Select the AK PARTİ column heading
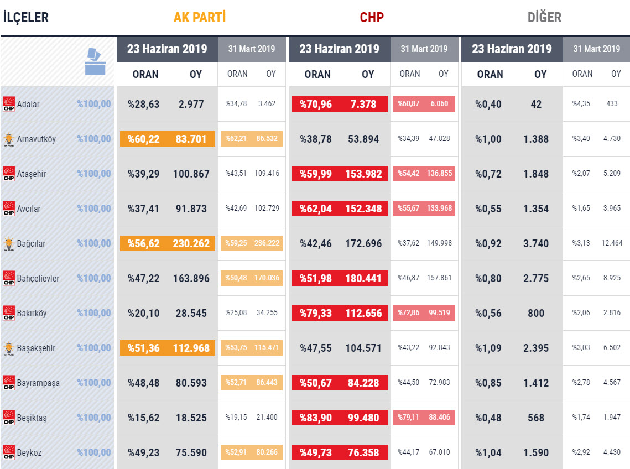This screenshot has width=630, height=469. 200,17
